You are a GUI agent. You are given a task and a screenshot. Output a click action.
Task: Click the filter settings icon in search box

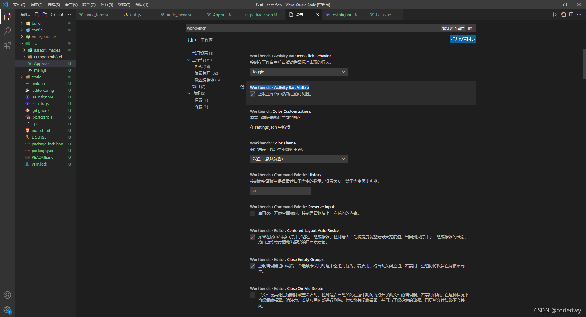470,28
